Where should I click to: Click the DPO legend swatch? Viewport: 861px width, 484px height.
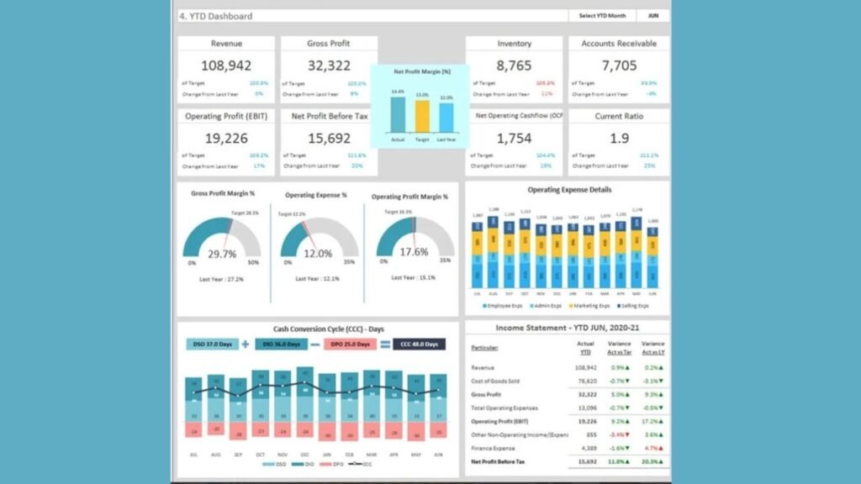tap(325, 464)
